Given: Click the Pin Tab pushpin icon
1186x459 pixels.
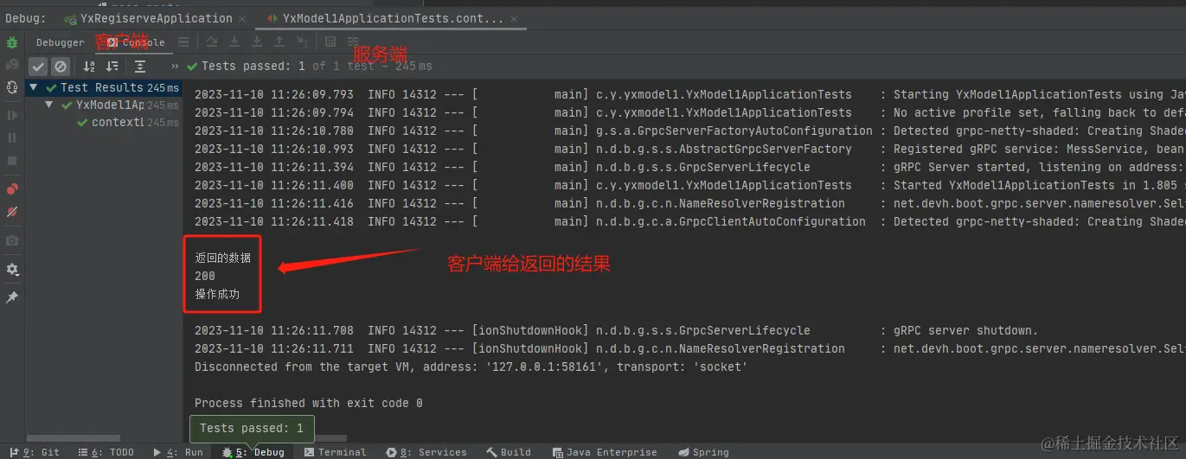Looking at the screenshot, I should click(x=12, y=297).
